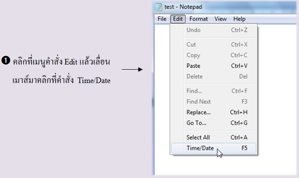299x178 pixels.
Task: Select the Find Next entry
Action: coord(214,102)
